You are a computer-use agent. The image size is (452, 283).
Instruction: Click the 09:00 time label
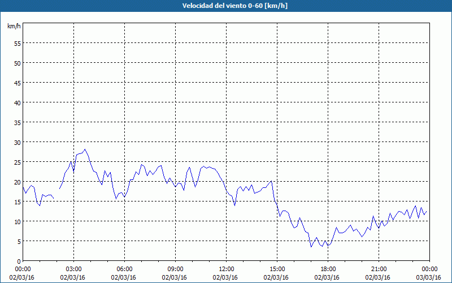click(x=175, y=269)
